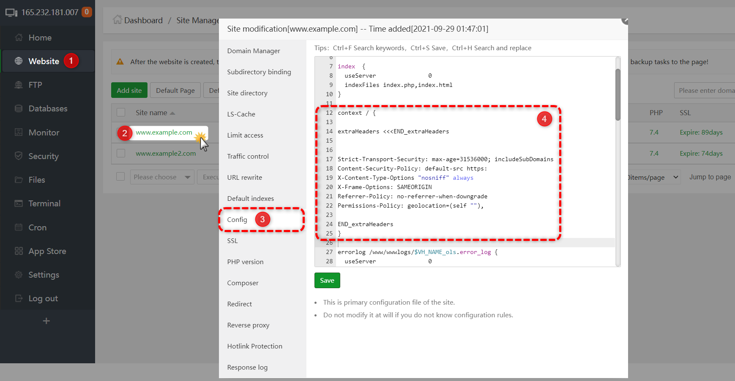Open Cron calendar icon in sidebar
Screen dimensions: 735x381
point(19,227)
